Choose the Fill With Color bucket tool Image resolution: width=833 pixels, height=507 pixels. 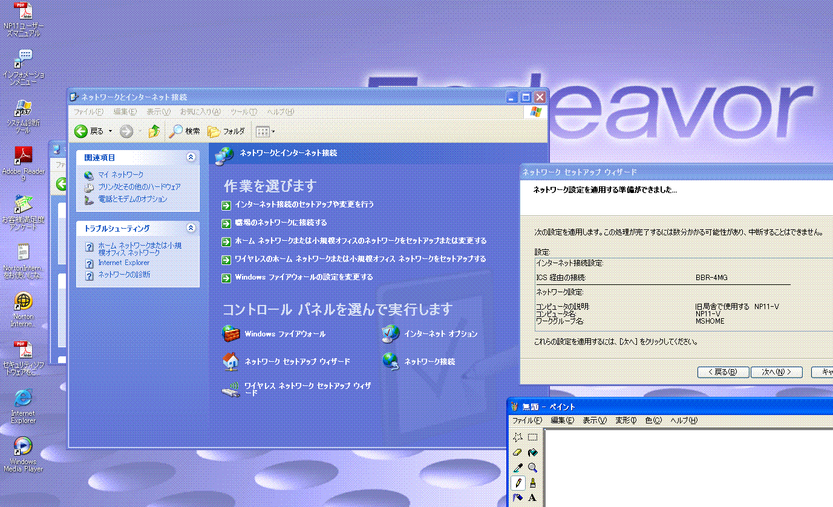pos(532,452)
